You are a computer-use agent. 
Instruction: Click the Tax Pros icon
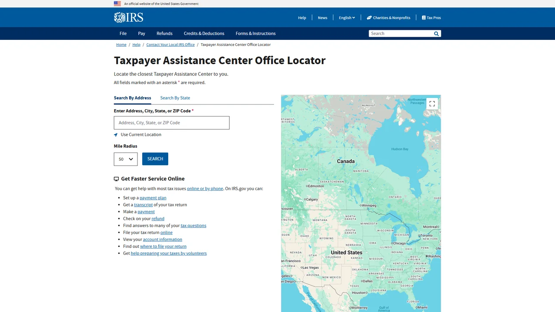[x=424, y=18]
